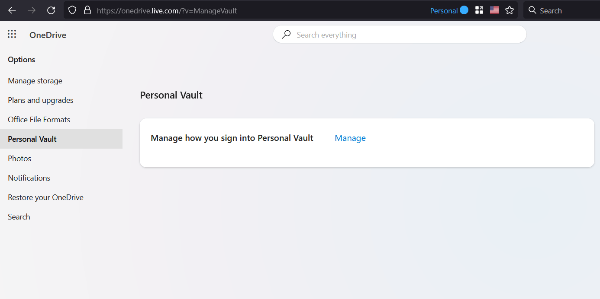Click the OneDrive logo
This screenshot has width=600, height=299.
48,35
